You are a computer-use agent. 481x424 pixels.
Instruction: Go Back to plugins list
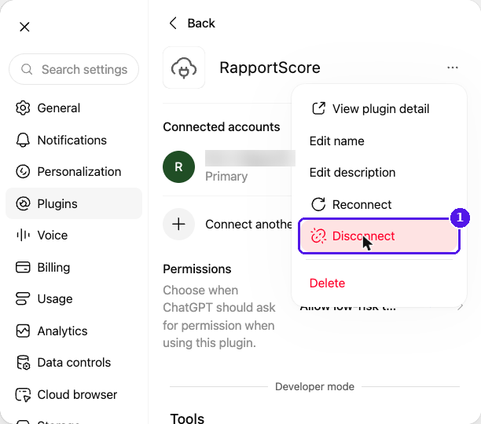pos(193,23)
